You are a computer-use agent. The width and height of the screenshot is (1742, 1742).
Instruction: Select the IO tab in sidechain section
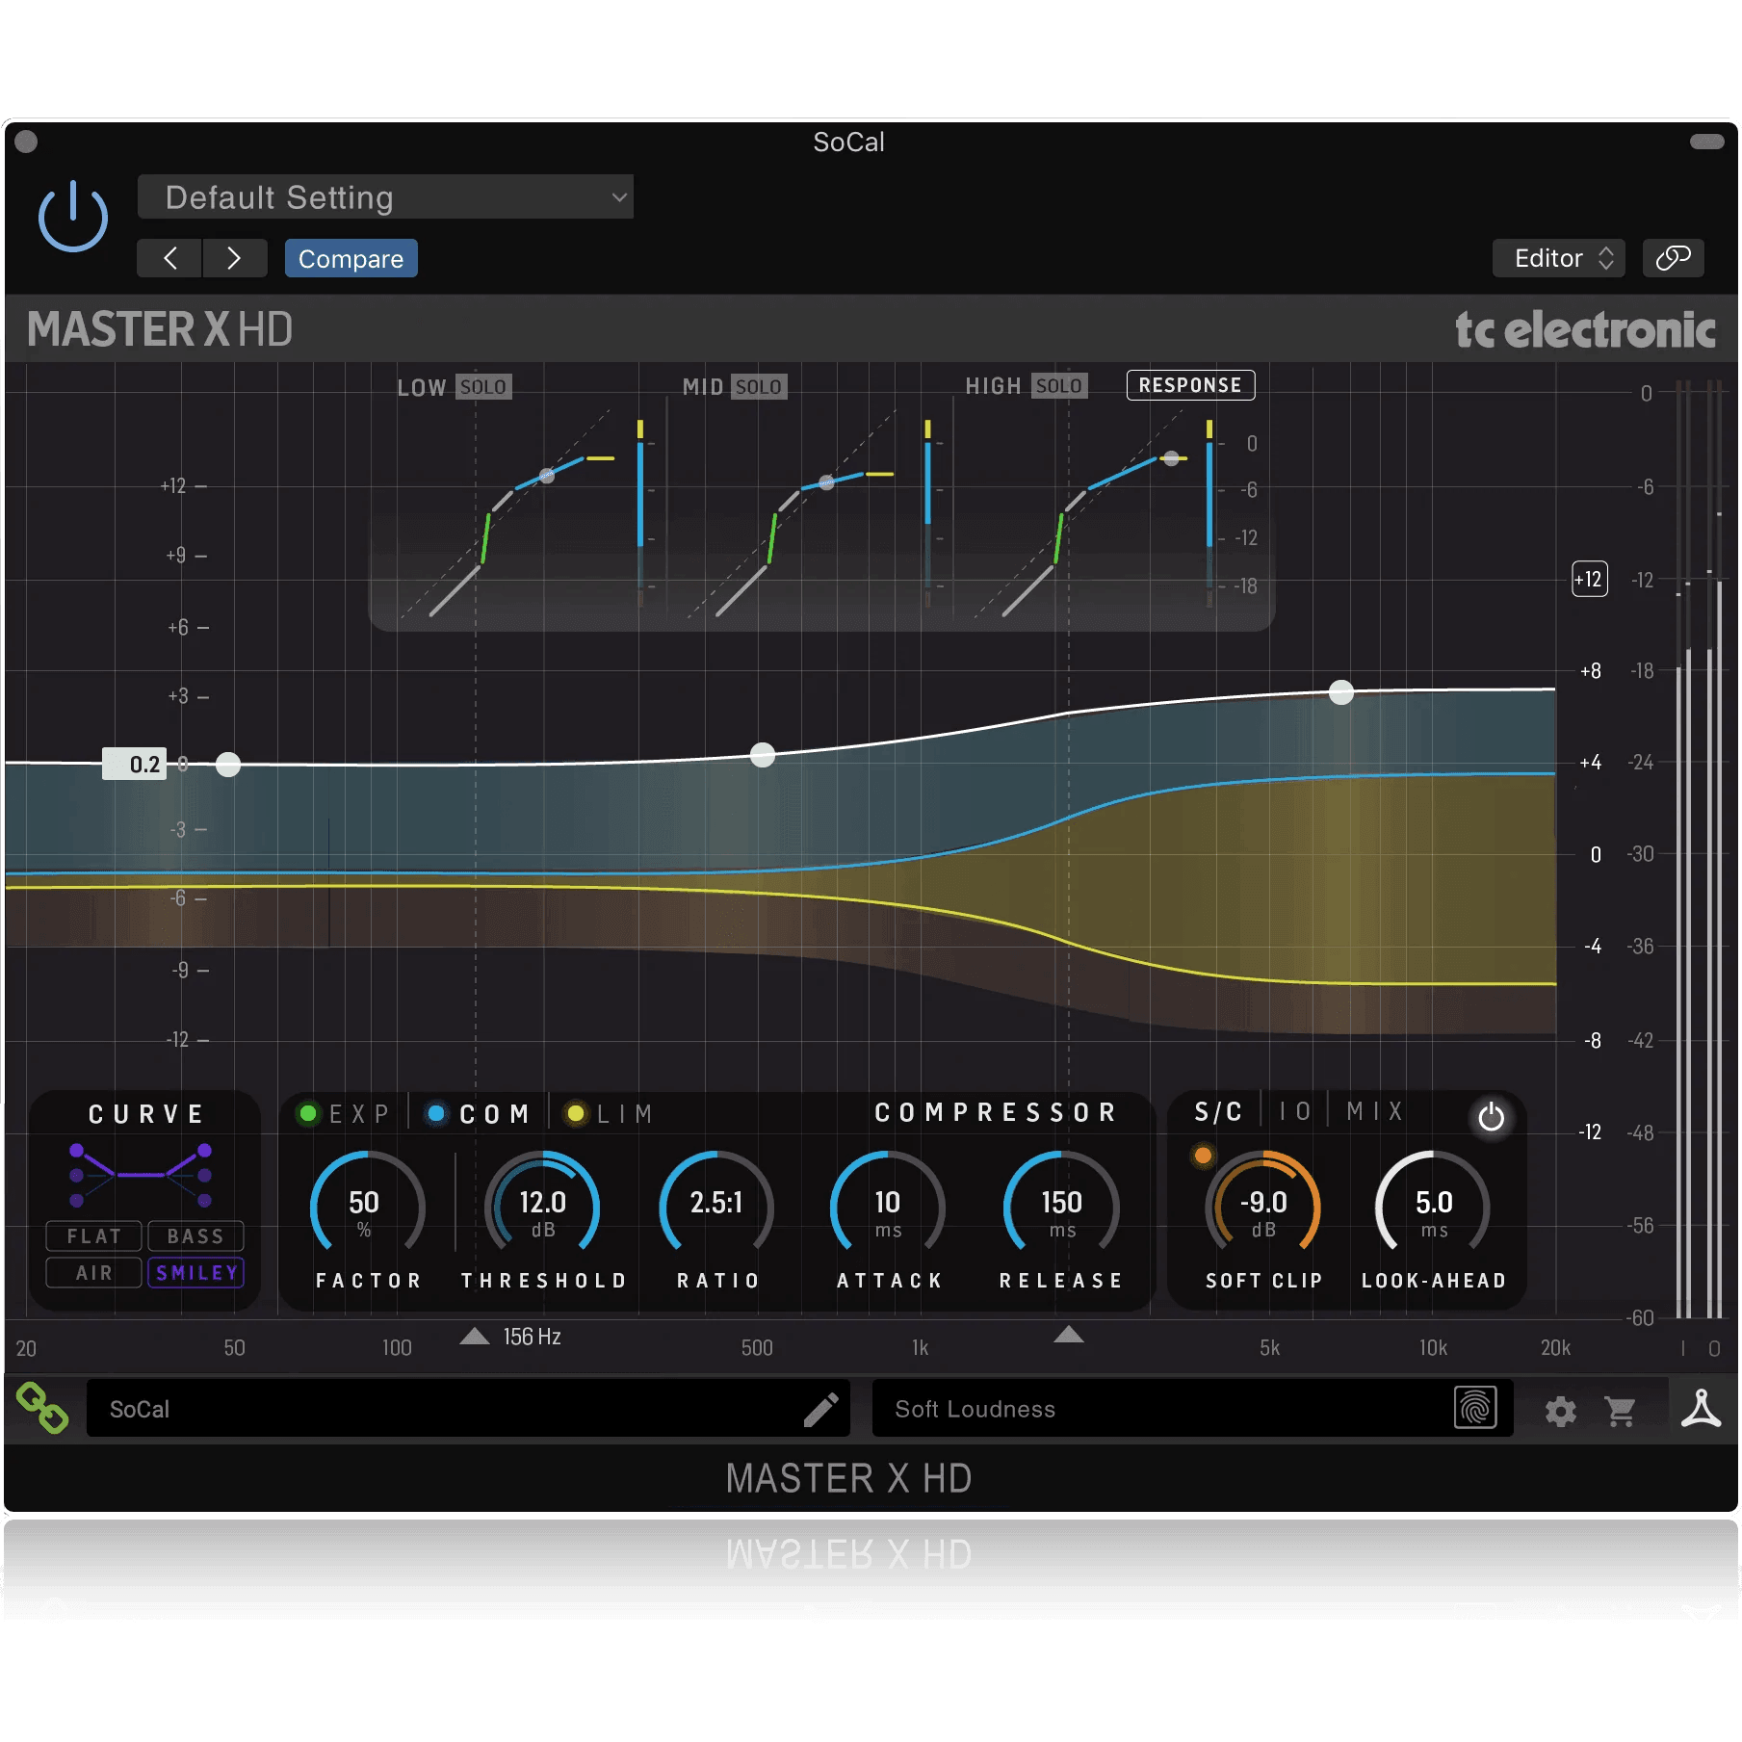(1295, 1112)
